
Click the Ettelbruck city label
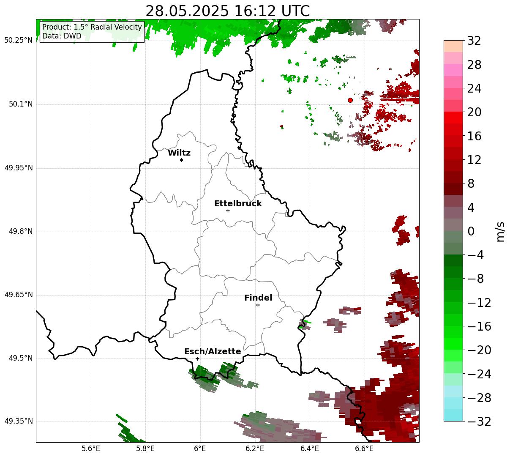238,204
